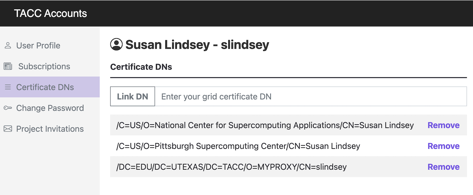Click the Change Password key icon
473x195 pixels.
pos(8,108)
